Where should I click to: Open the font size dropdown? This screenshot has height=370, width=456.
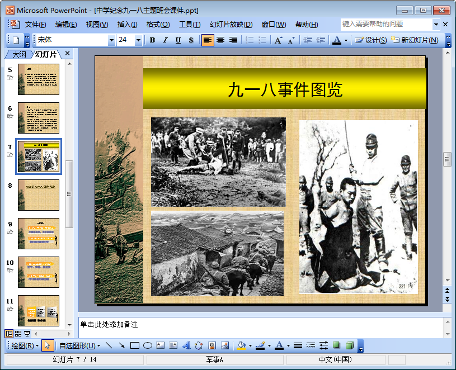click(138, 40)
